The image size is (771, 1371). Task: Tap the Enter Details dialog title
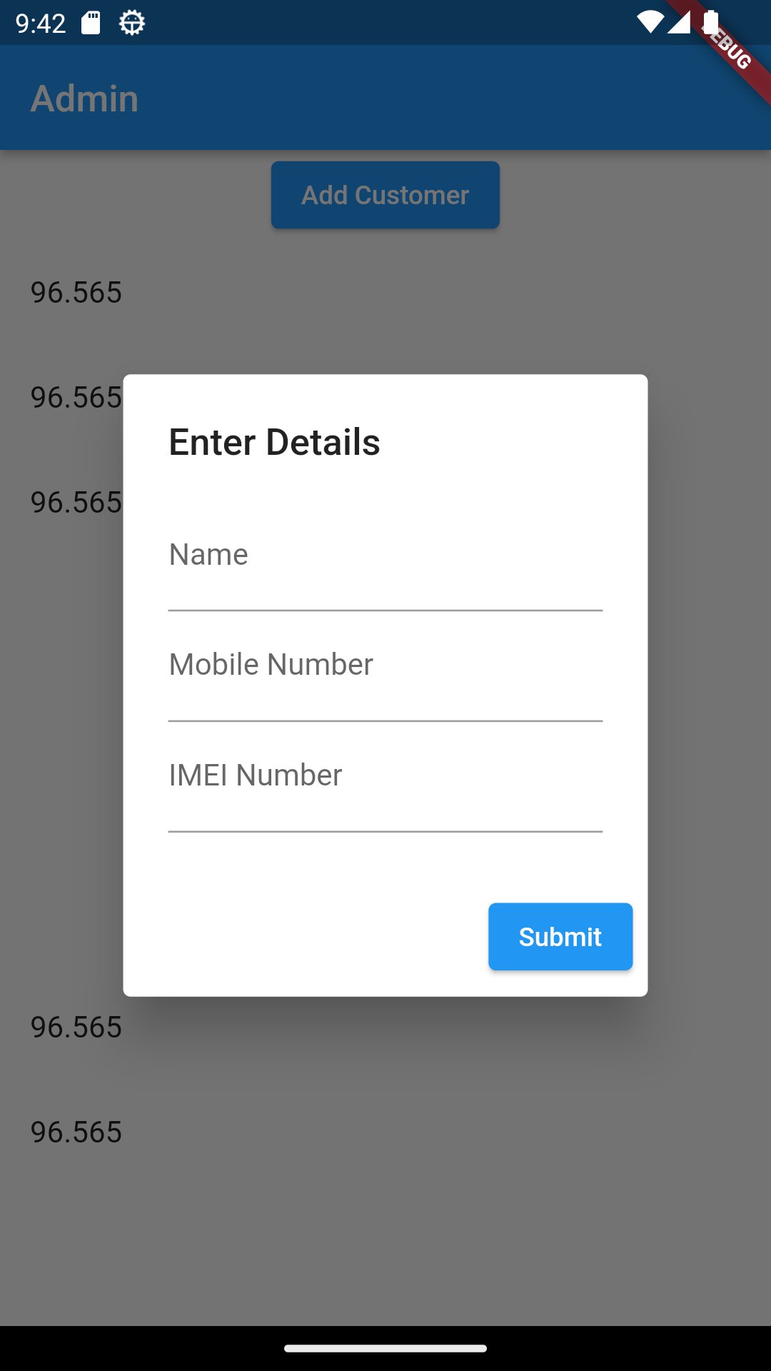[x=275, y=443]
